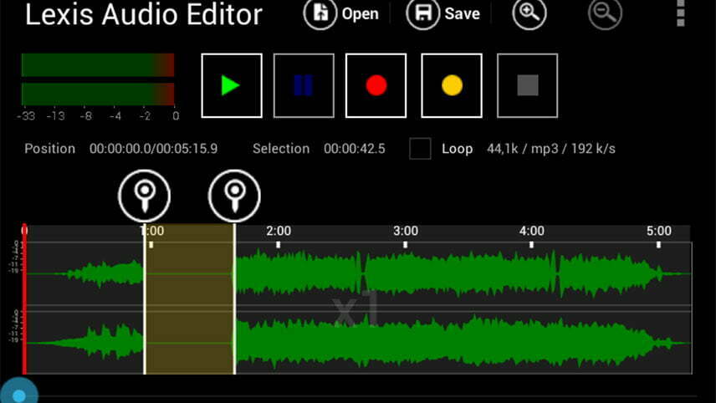The width and height of the screenshot is (716, 403).
Task: Click the selection duration 00:00:42.5
Action: (x=355, y=149)
